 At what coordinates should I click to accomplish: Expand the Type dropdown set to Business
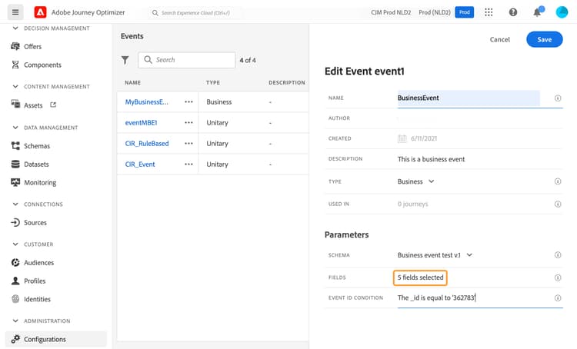coord(416,181)
